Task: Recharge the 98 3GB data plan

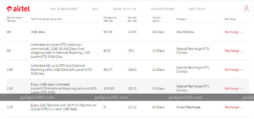Action: click(x=234, y=32)
